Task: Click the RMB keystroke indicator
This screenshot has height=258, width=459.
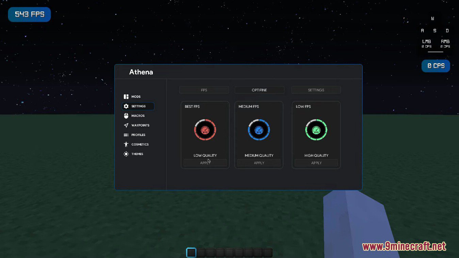Action: pos(445,44)
